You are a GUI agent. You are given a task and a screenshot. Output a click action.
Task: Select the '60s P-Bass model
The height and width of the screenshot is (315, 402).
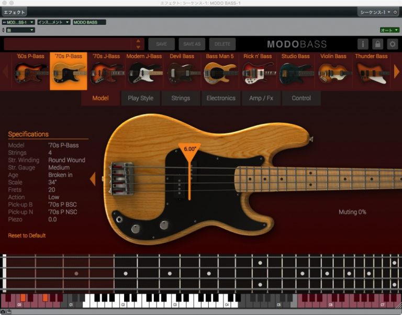pos(30,71)
